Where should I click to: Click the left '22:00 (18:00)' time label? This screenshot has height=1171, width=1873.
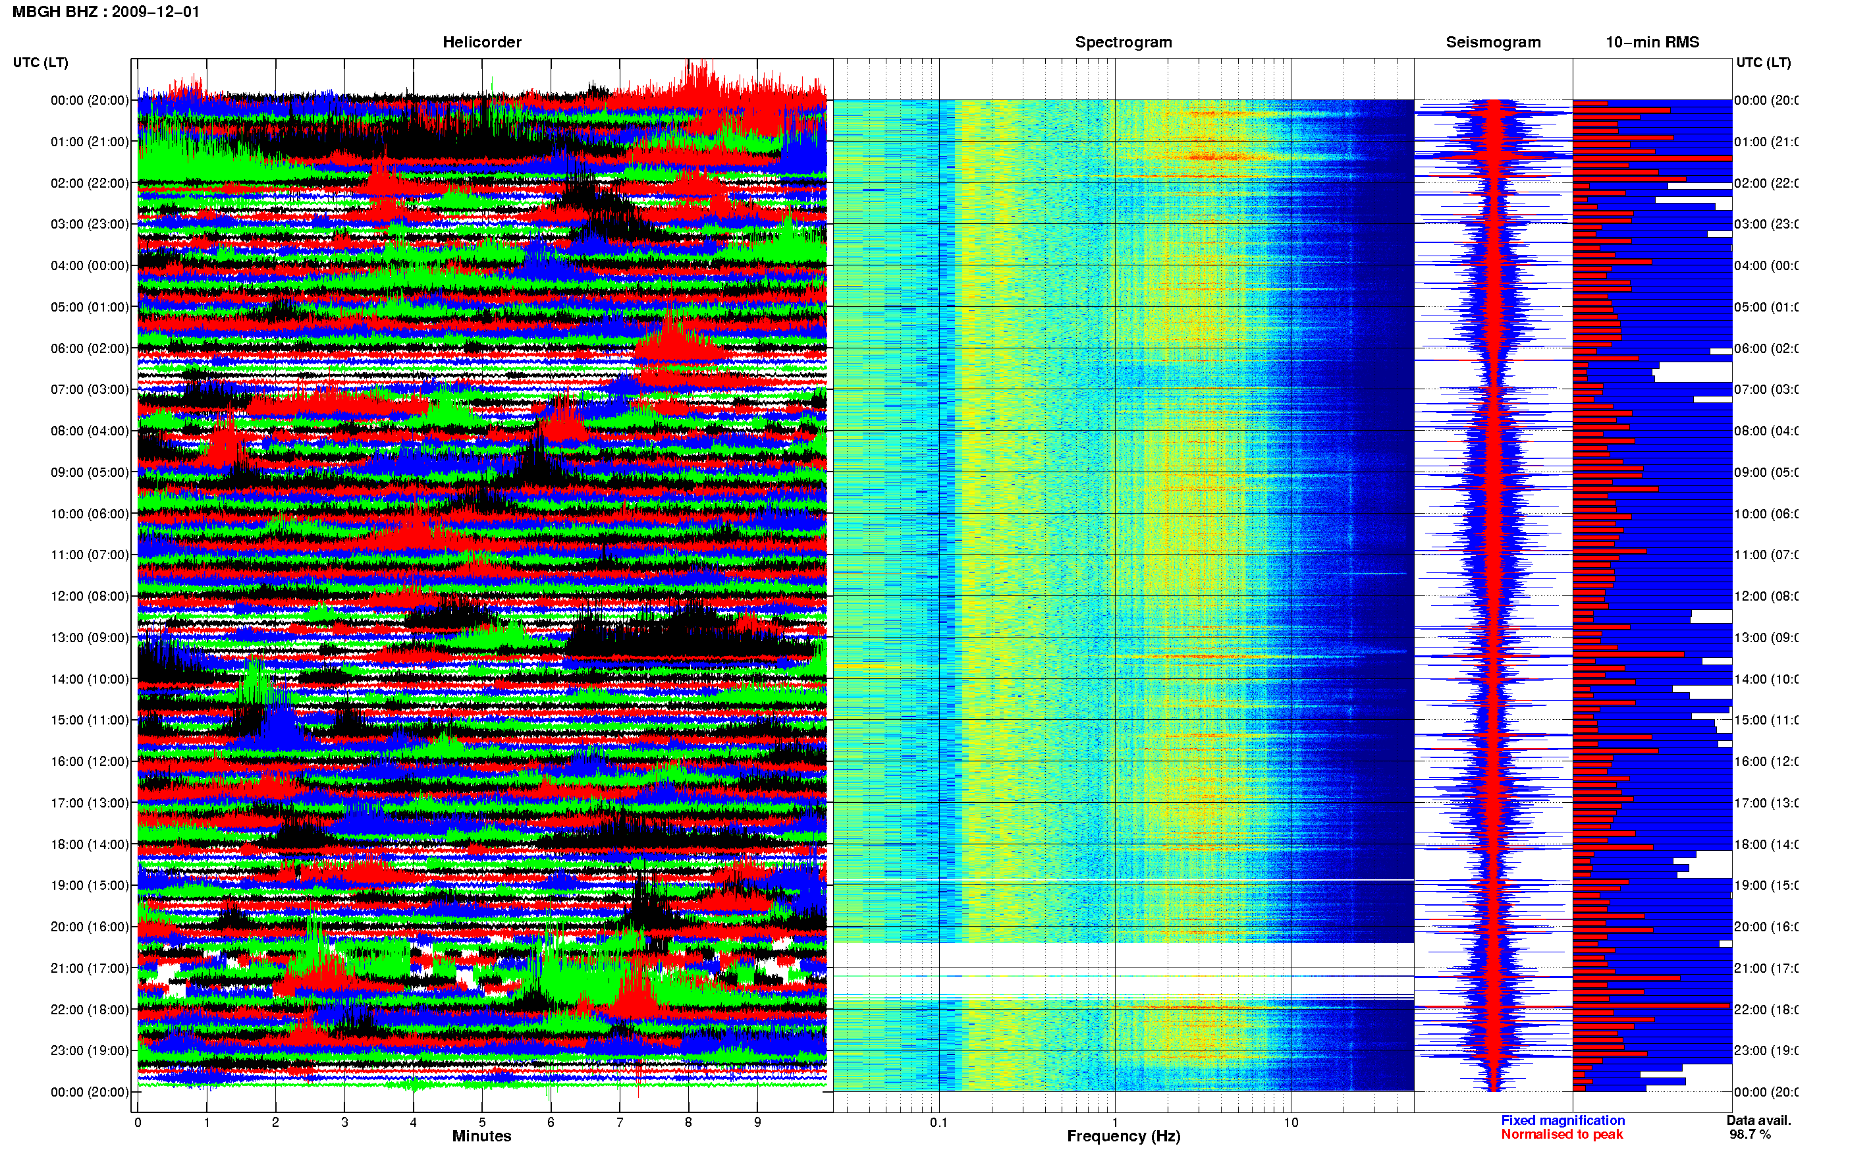tap(90, 1009)
